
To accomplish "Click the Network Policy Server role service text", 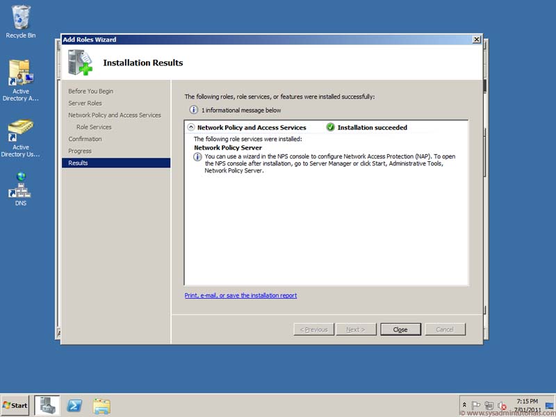I will tap(228, 148).
